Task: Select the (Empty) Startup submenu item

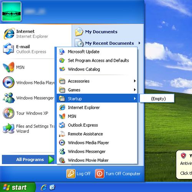Action: coord(157,98)
